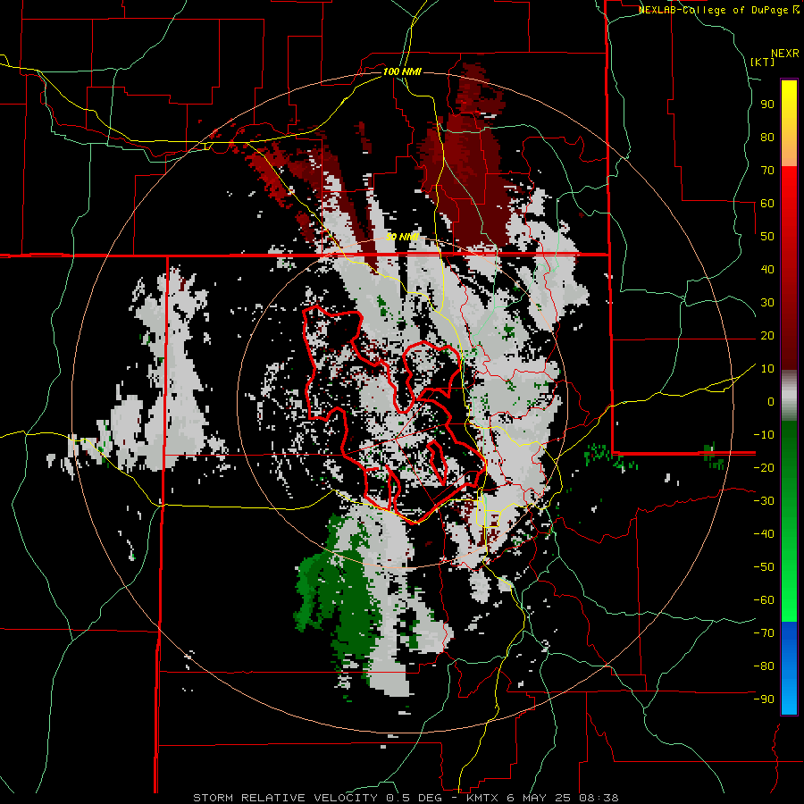The image size is (804, 804).
Task: Click the 10 value on the velocity scale
Action: coord(767,369)
